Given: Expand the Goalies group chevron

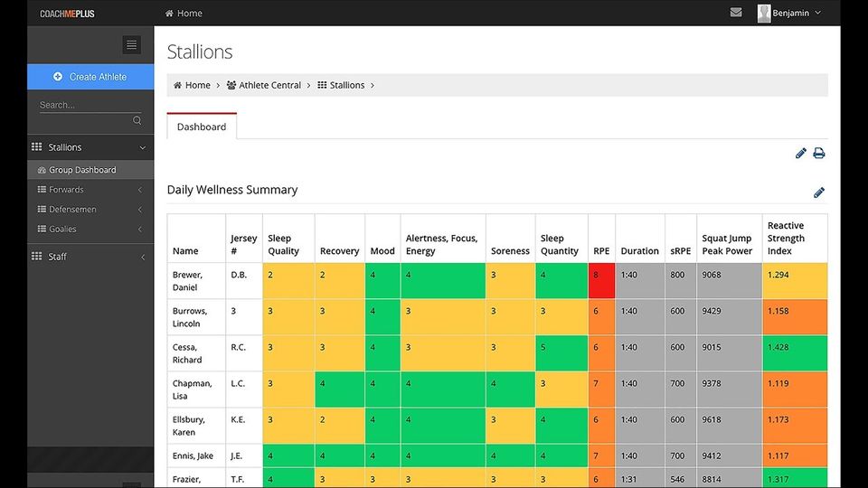Looking at the screenshot, I should (140, 229).
